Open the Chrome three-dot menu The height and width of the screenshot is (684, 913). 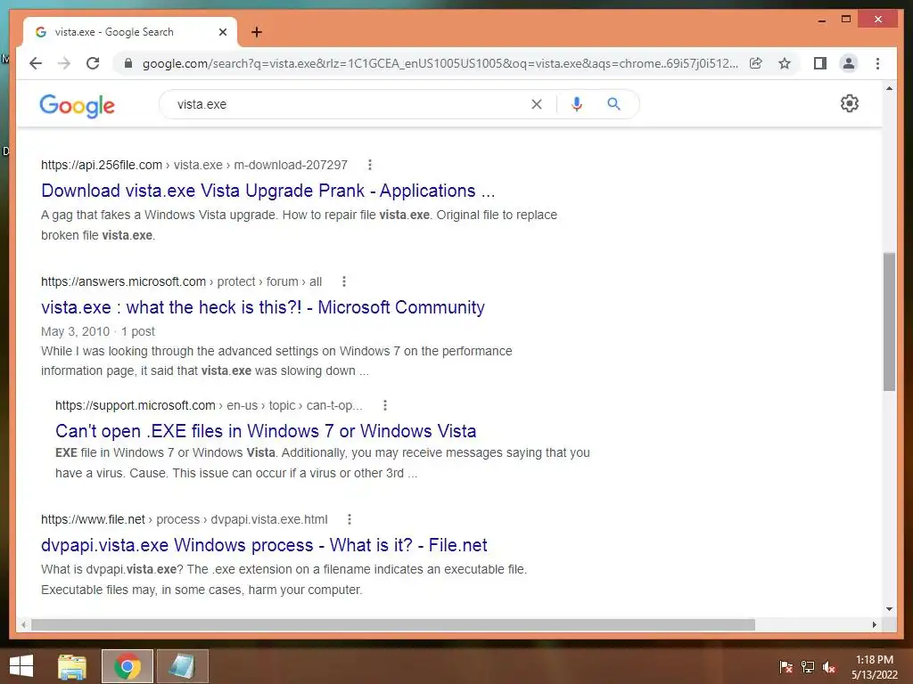point(877,63)
